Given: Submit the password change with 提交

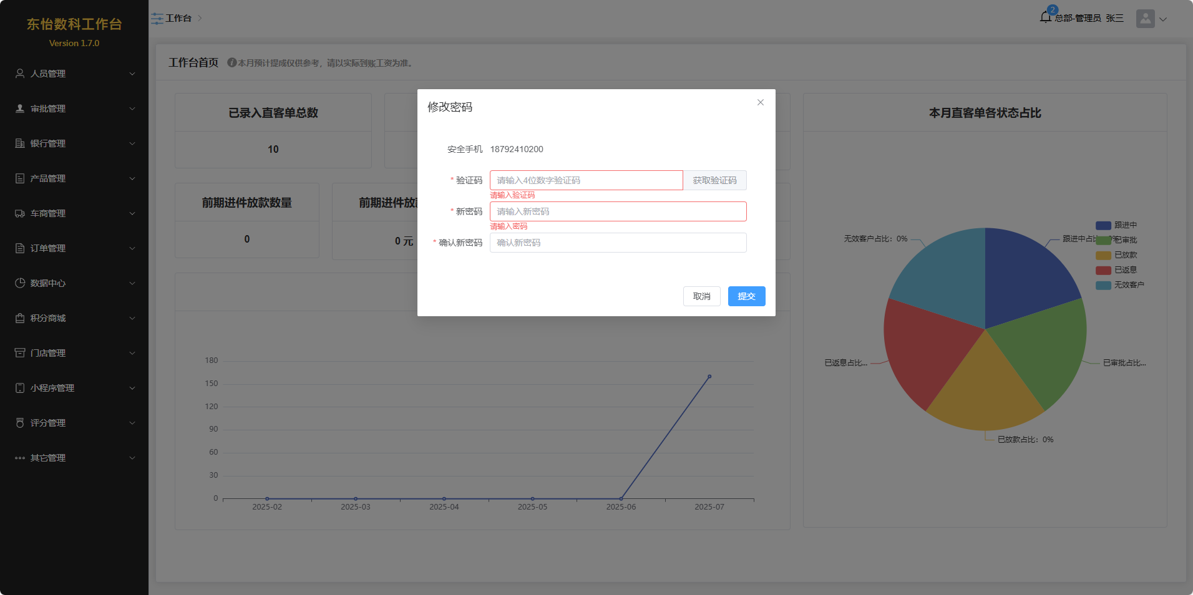Looking at the screenshot, I should point(746,296).
